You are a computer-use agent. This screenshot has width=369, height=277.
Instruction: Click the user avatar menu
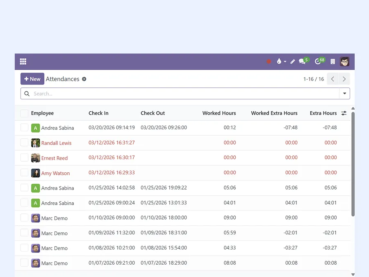pyautogui.click(x=344, y=61)
